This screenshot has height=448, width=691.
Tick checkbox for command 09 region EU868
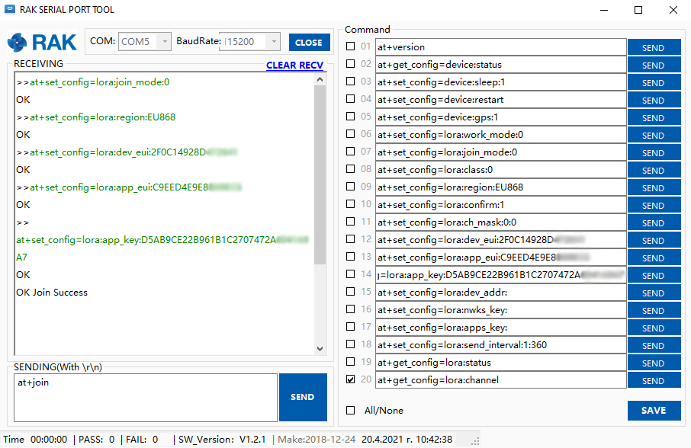click(351, 187)
